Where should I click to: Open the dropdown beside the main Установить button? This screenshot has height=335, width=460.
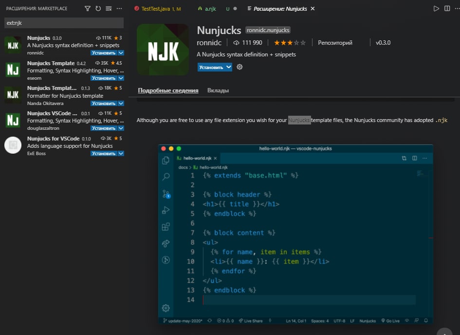(229, 67)
